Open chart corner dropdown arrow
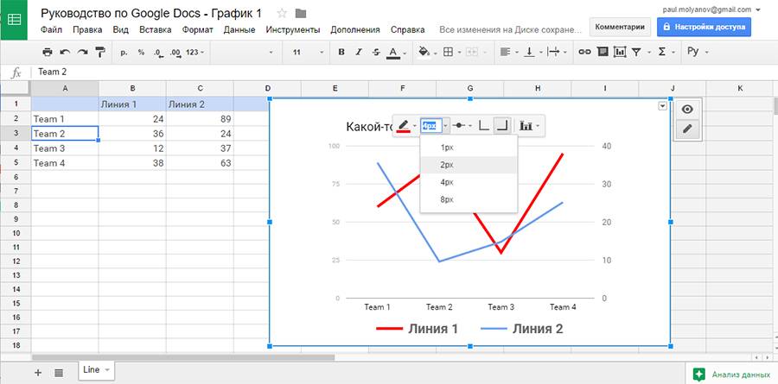This screenshot has width=778, height=384. [x=662, y=105]
